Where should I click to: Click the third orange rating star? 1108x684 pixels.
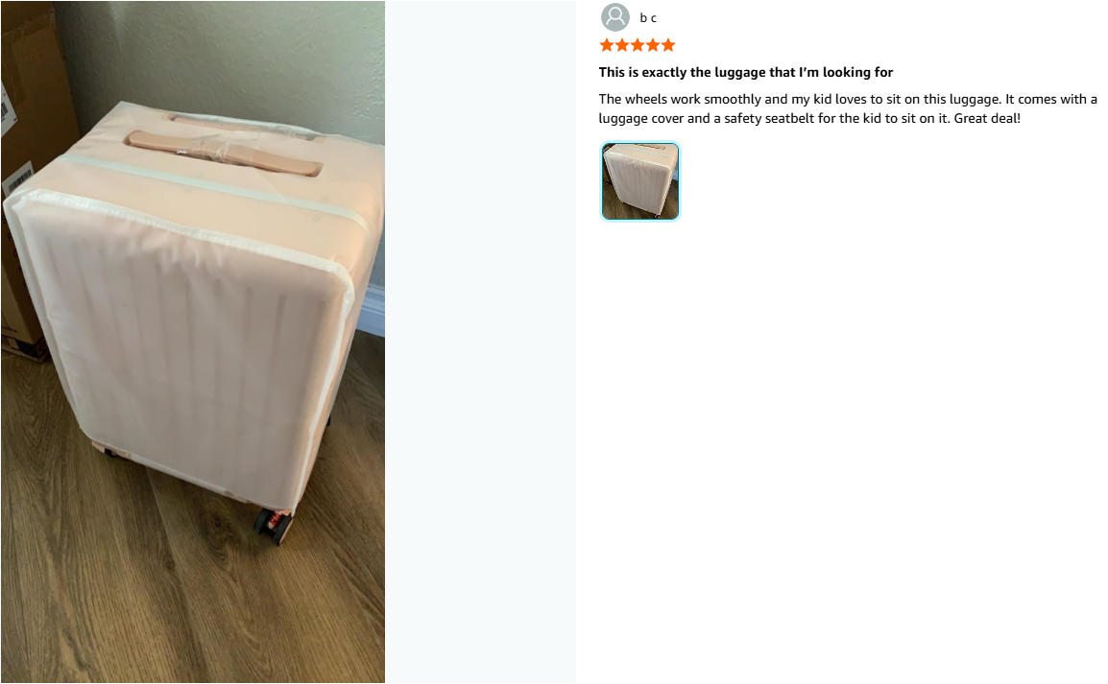(638, 45)
